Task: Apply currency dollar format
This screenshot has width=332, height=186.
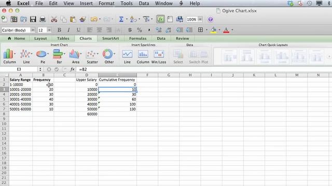Action: (130, 30)
